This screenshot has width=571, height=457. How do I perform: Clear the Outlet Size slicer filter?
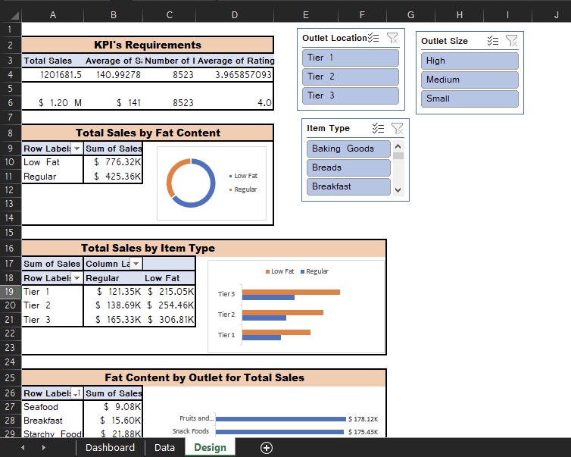click(x=512, y=41)
